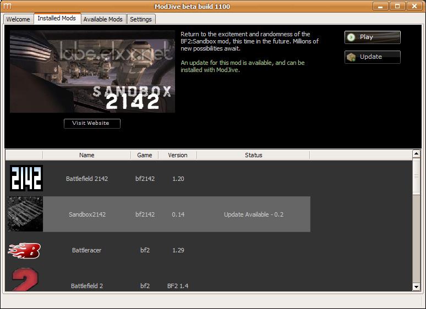The image size is (426, 309).
Task: Click version 0.14 cell
Action: coord(178,214)
